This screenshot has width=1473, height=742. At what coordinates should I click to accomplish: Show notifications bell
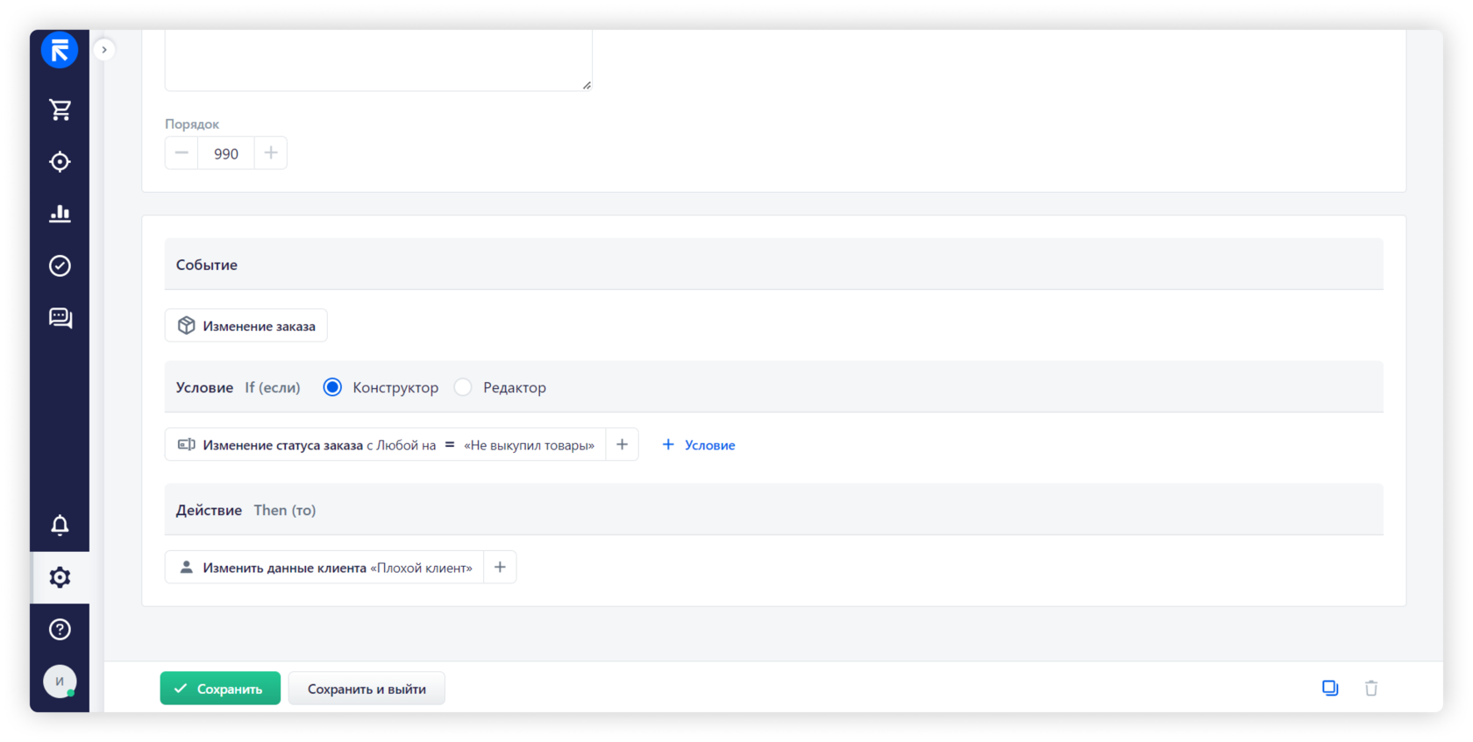click(60, 525)
